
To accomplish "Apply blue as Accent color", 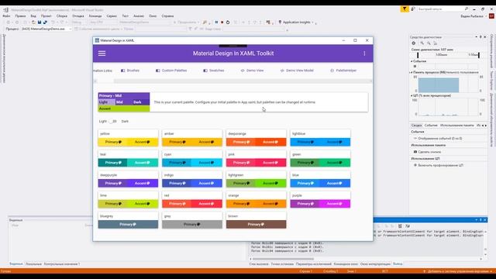I will [x=335, y=183].
